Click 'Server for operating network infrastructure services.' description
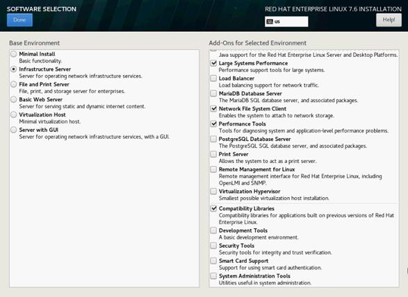Image resolution: width=408 pixels, height=297 pixels. click(81, 76)
